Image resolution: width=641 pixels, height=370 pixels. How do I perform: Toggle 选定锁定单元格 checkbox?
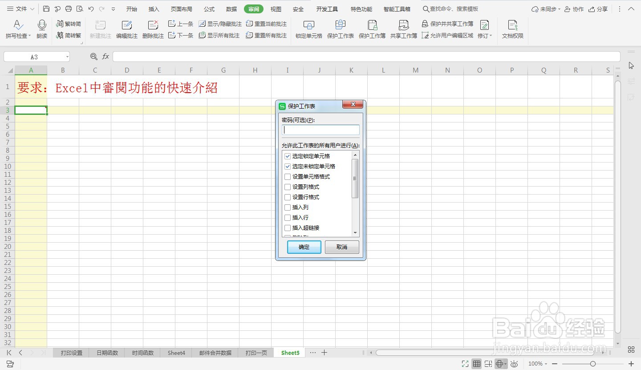(288, 156)
